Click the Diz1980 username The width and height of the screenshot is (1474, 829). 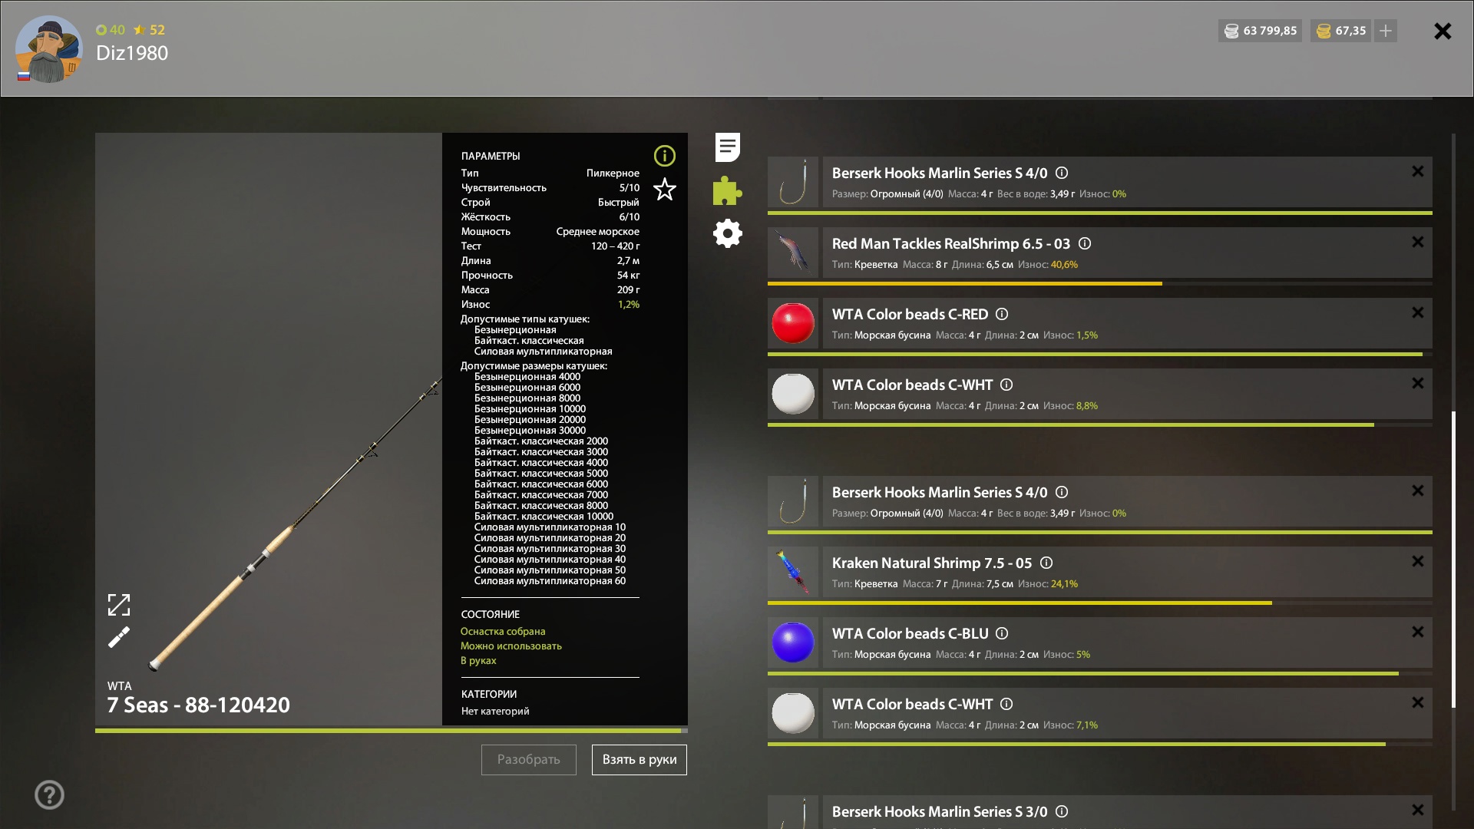coord(132,53)
